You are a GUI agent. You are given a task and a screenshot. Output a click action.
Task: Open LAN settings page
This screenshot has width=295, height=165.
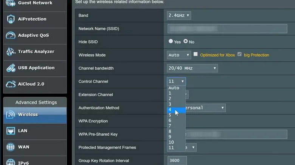pos(35,131)
